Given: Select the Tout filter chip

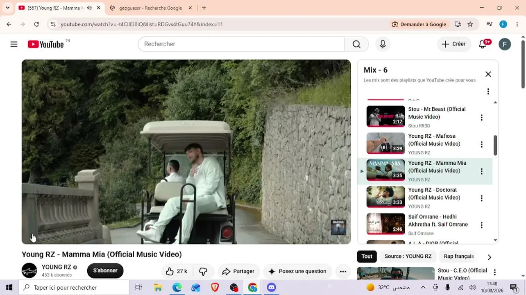Looking at the screenshot, I should coord(367,256).
